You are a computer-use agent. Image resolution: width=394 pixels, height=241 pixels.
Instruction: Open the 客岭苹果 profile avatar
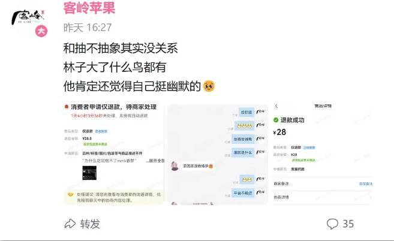[x=28, y=17]
